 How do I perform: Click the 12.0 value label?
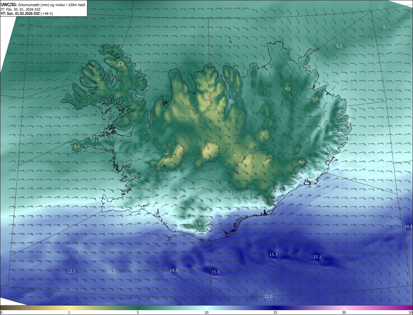(111, 271)
